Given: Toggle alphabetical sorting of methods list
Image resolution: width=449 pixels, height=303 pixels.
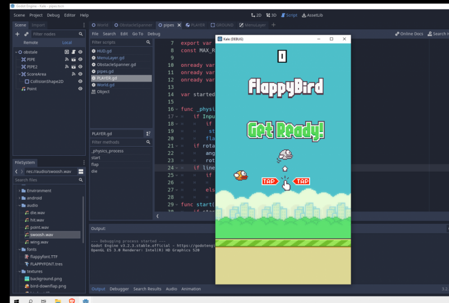Looking at the screenshot, I should [x=148, y=134].
